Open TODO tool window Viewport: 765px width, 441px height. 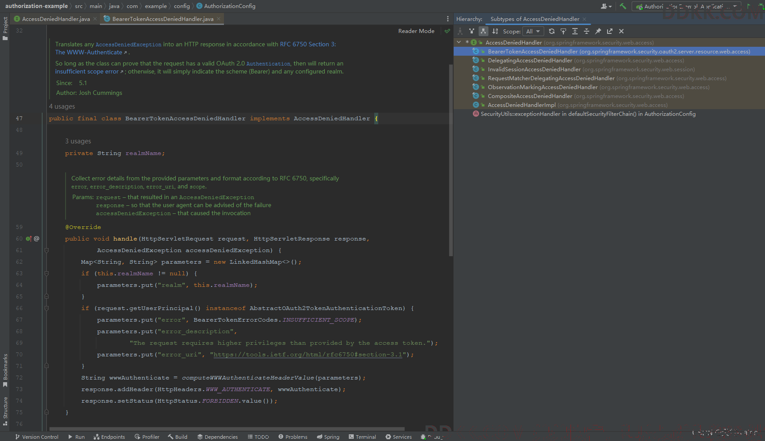258,437
